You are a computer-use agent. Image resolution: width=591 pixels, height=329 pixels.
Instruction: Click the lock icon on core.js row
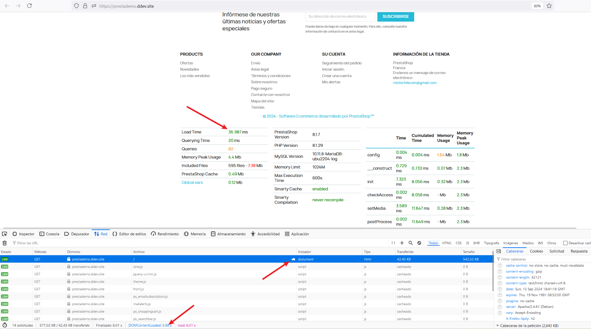pyautogui.click(x=69, y=267)
